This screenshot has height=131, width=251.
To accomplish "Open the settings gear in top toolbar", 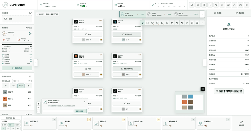I will 198,5.
